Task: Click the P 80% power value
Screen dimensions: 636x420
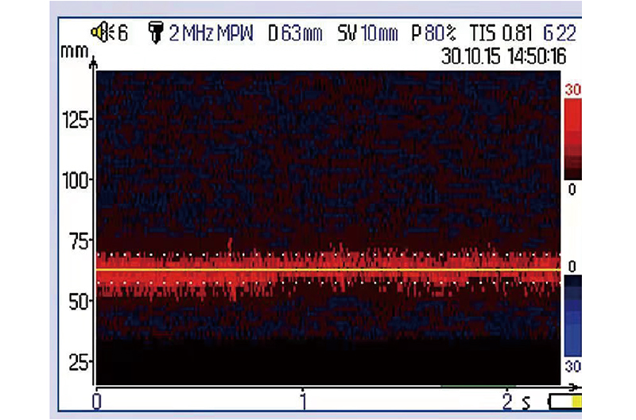Action: tap(433, 34)
